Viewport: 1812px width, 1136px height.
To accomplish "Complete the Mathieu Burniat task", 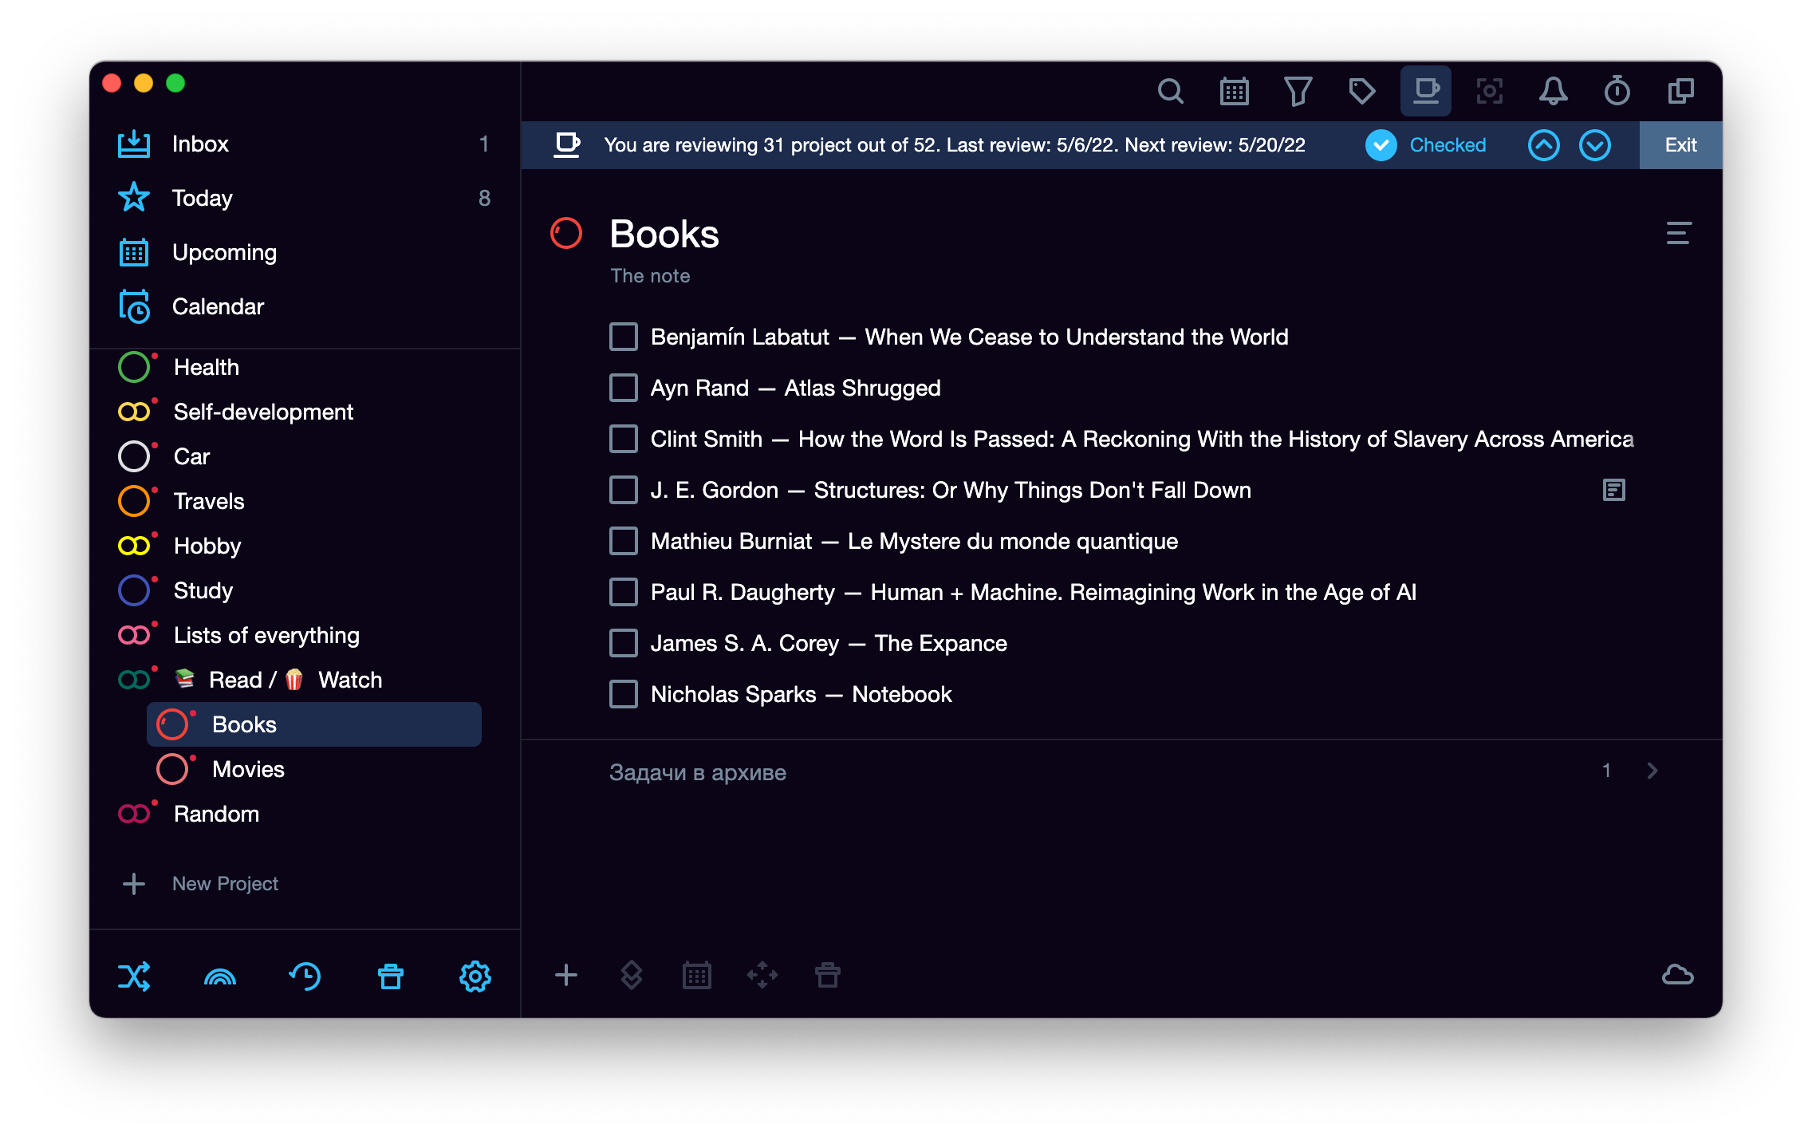I will coord(624,541).
